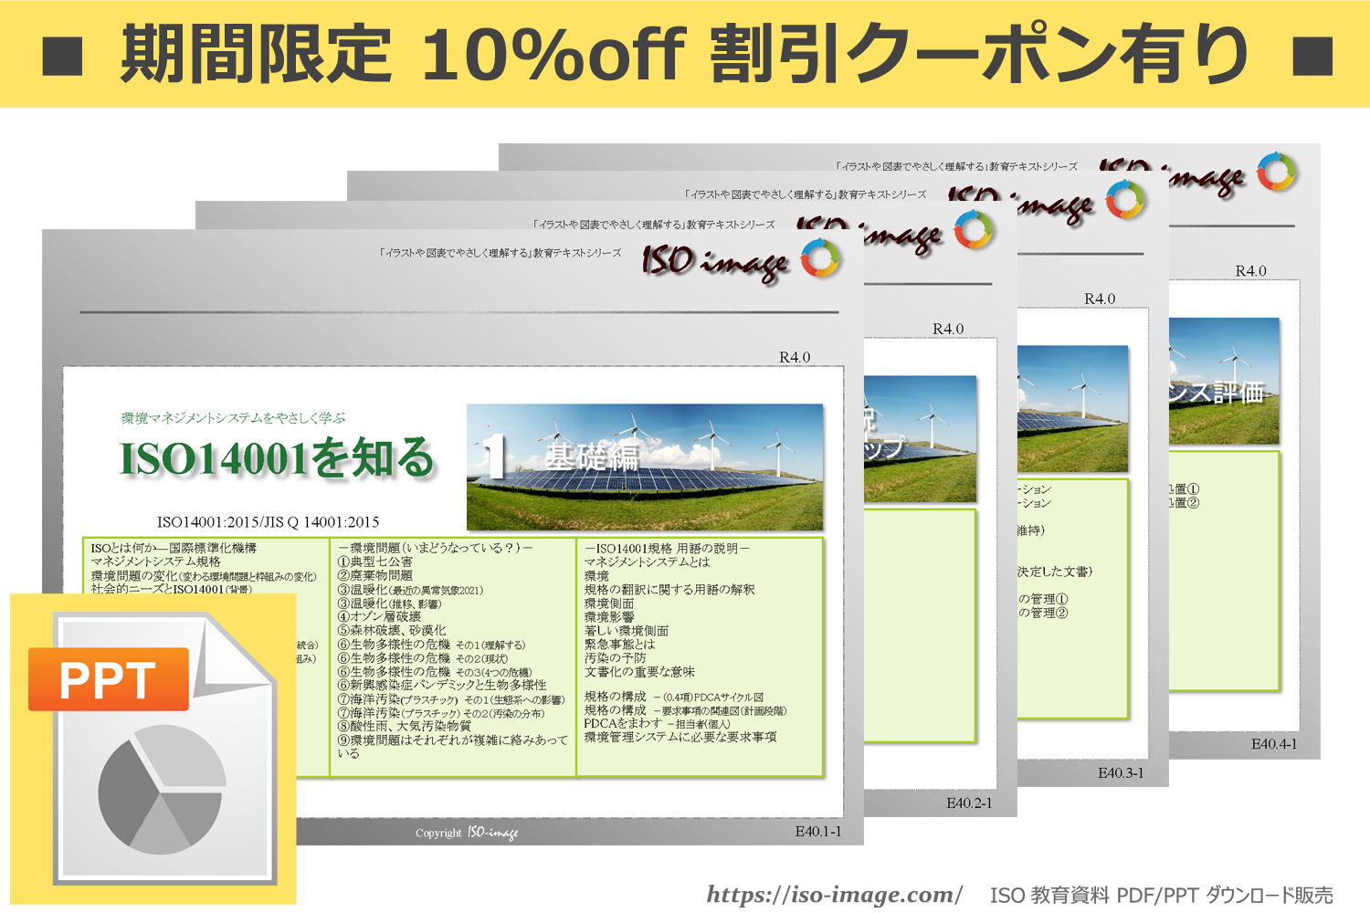Click circular logo on slide E40.3-1
The image size is (1370, 913).
(1125, 200)
